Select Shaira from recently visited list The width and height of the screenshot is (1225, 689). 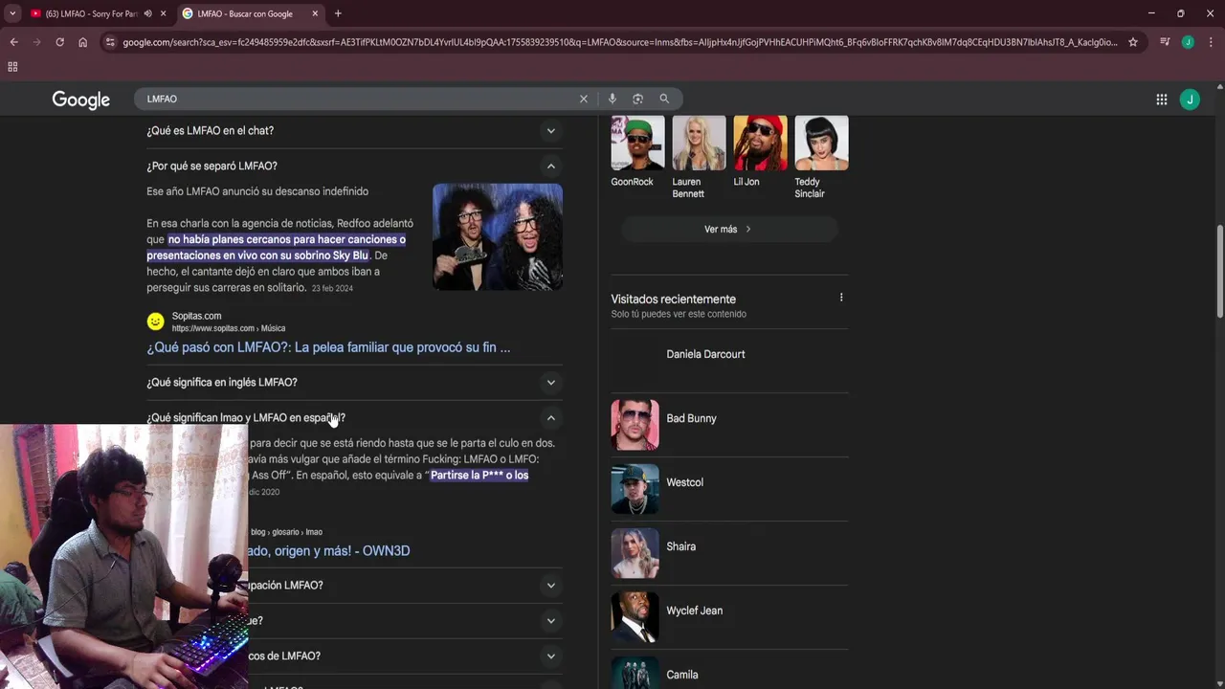[x=680, y=546]
